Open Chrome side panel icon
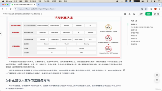 (151, 9)
